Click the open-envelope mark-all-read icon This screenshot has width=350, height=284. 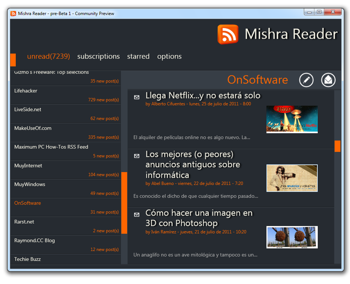tap(328, 80)
